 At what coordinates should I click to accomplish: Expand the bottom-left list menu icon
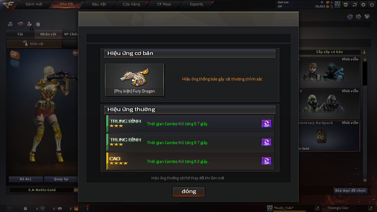[9, 208]
